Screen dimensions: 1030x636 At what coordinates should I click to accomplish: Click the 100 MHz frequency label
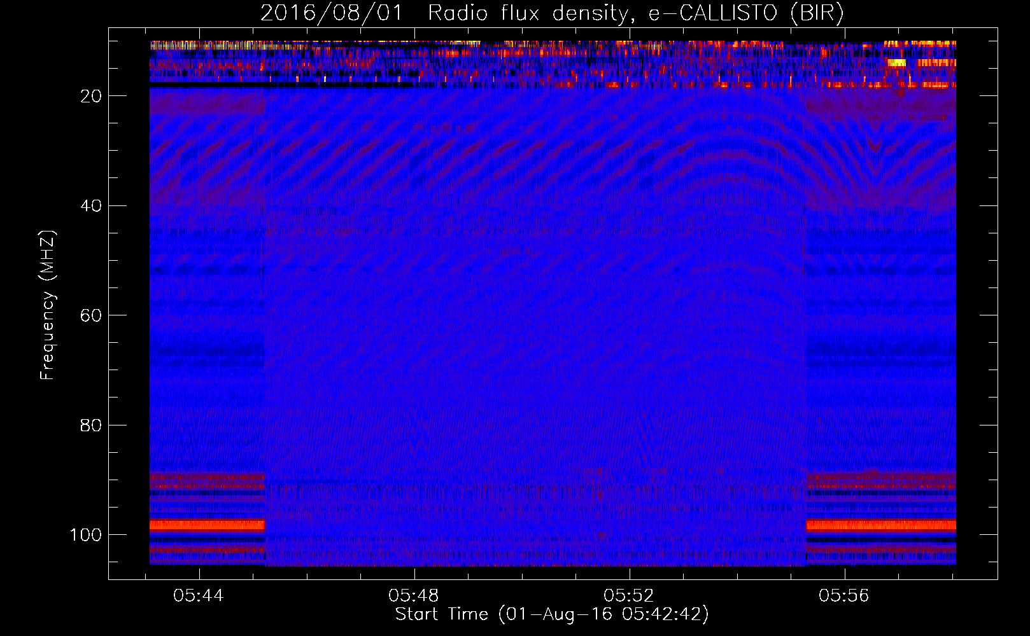coord(86,535)
